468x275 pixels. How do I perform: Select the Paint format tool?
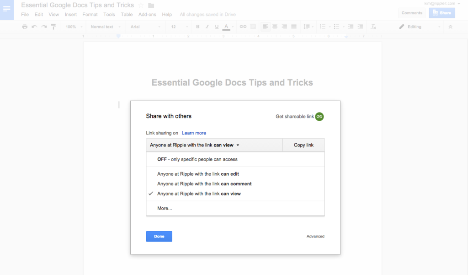(x=53, y=27)
